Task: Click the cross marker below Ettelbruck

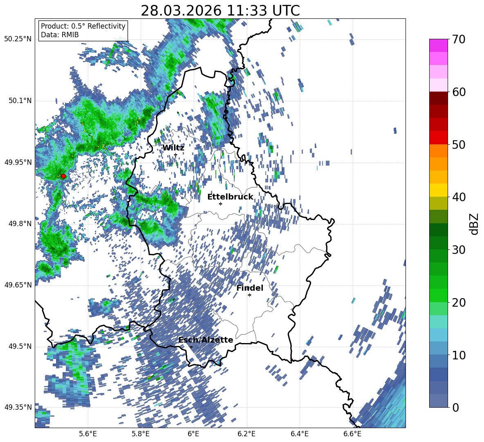Action: [220, 204]
